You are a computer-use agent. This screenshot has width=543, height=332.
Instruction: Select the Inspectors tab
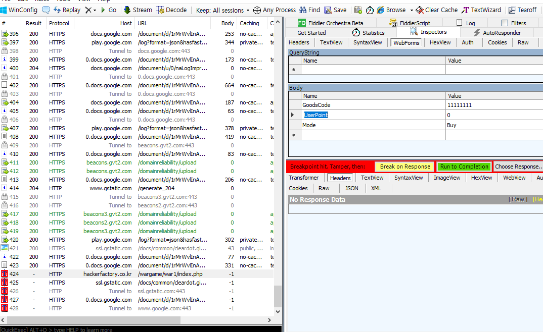(x=428, y=32)
